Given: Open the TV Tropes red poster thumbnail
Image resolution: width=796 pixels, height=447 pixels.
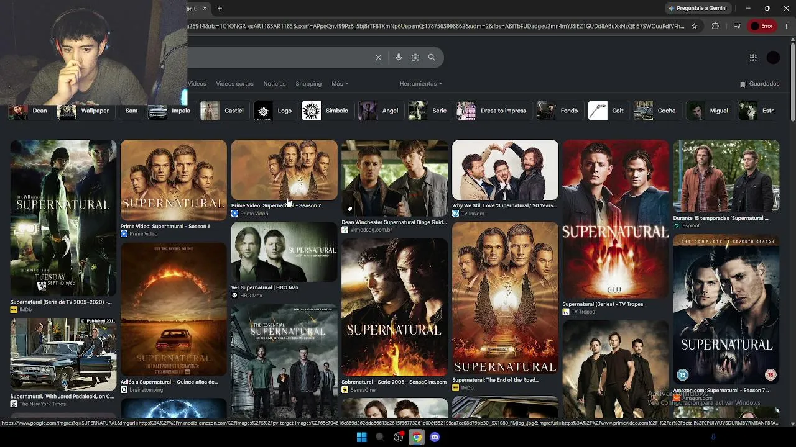Looking at the screenshot, I should (616, 219).
